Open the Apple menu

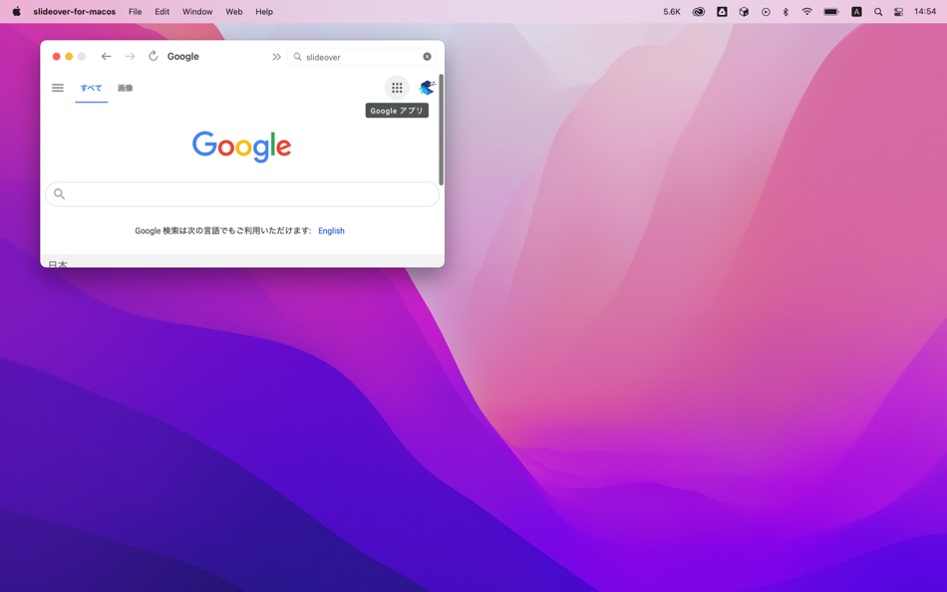(x=16, y=12)
